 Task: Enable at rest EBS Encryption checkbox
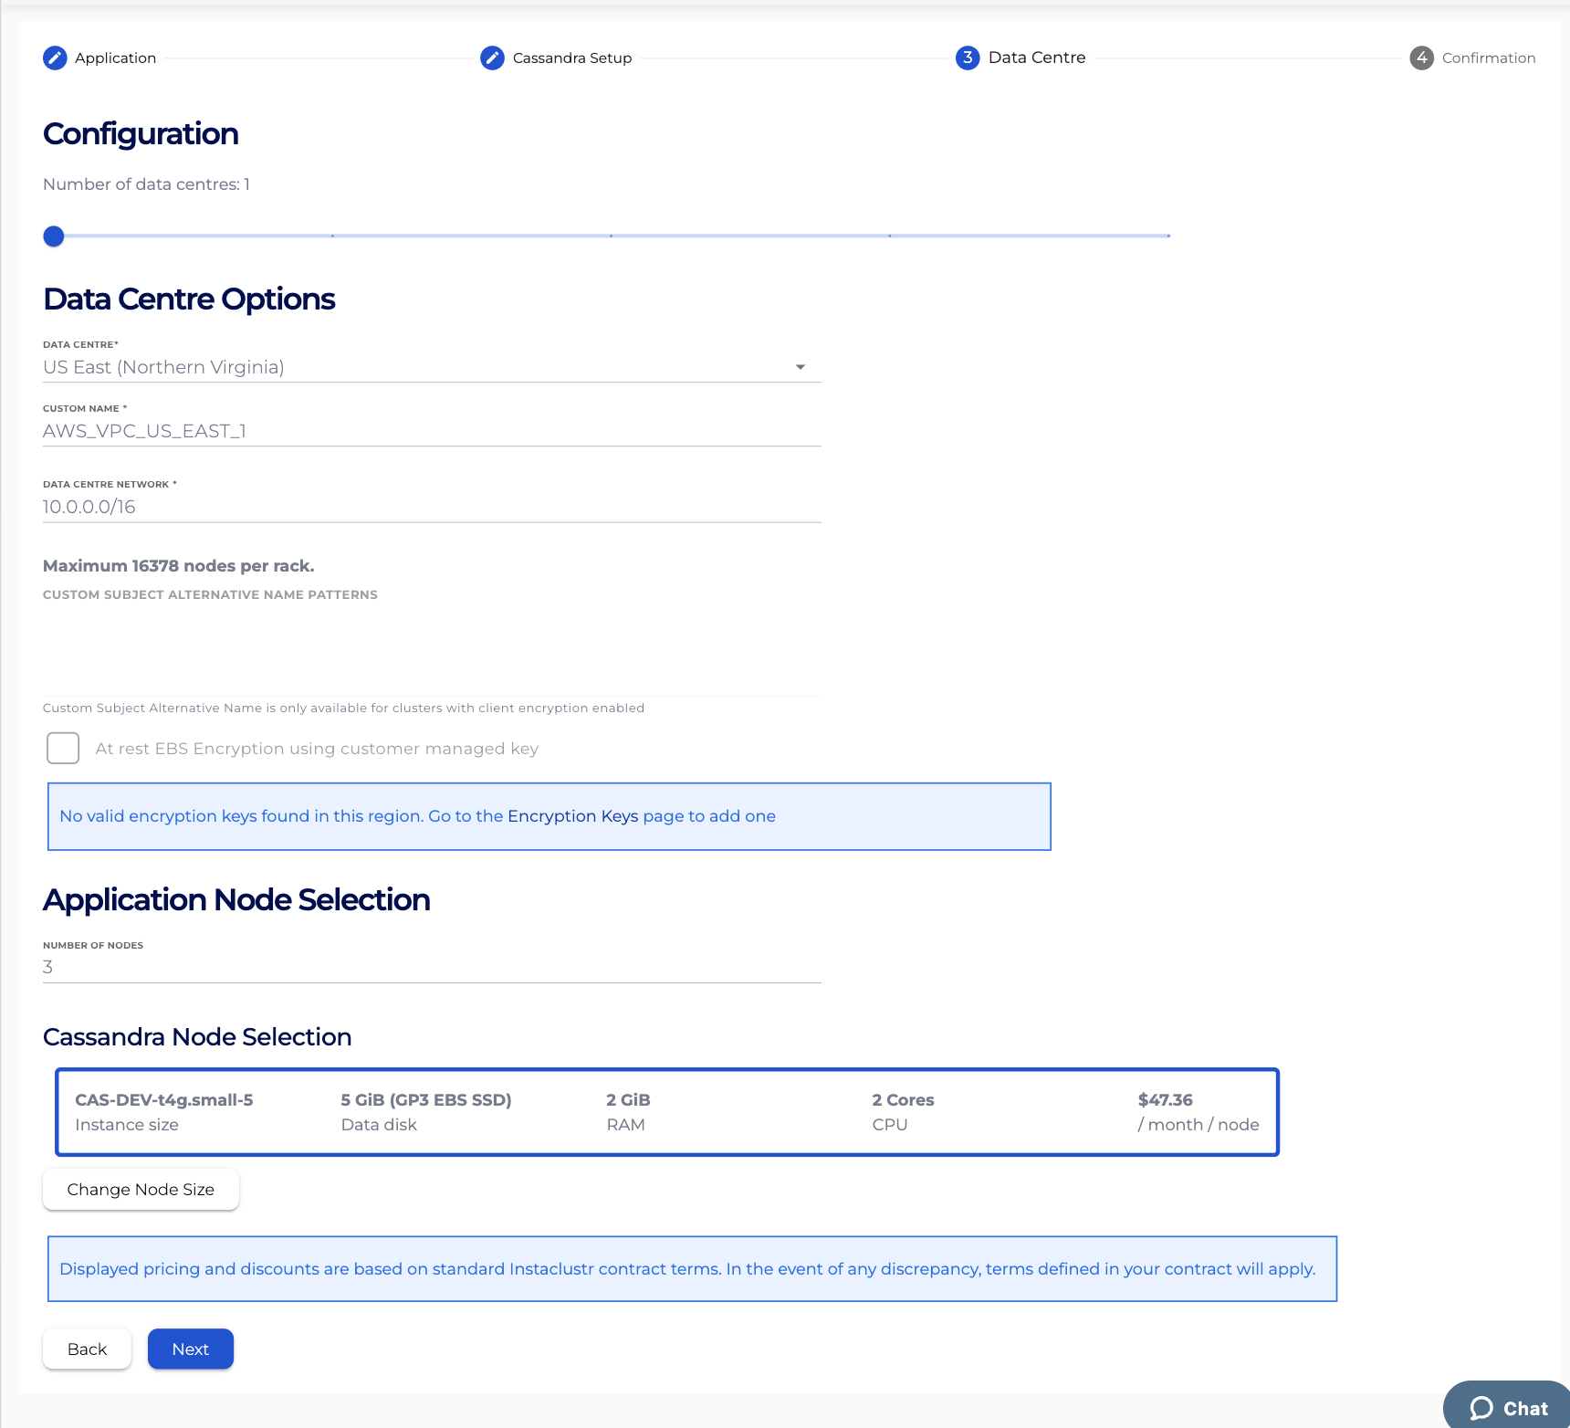pyautogui.click(x=63, y=748)
